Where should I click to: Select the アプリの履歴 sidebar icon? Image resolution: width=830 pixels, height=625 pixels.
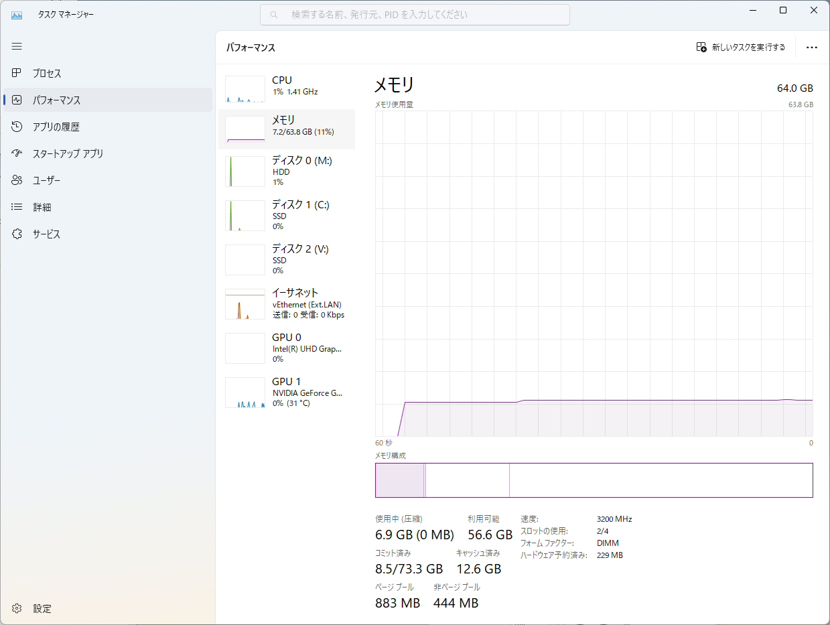(17, 127)
